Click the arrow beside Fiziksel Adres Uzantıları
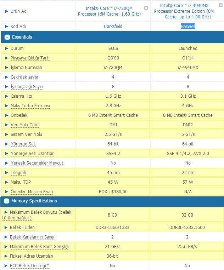Image resolution: width=224 pixels, height=270 pixels. [6, 256]
